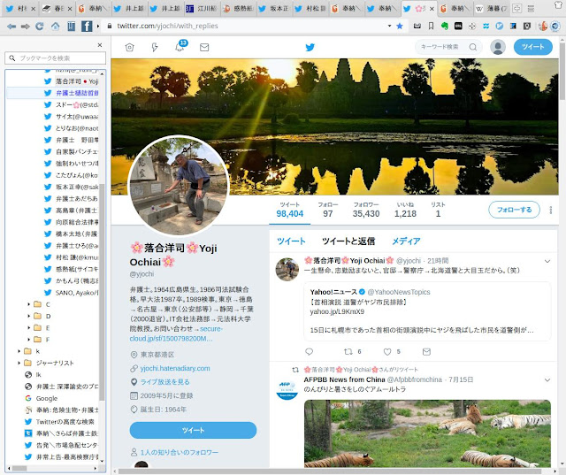This screenshot has height=475, width=566.
Task: Bookmark this page with the star icon
Action: pyautogui.click(x=400, y=26)
